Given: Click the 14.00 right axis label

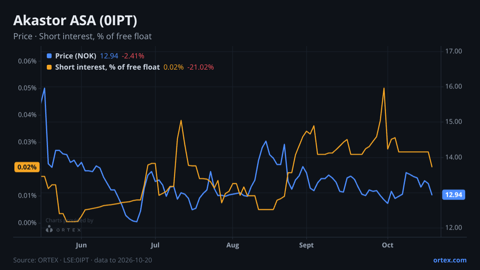Looking at the screenshot, I should 453,157.
